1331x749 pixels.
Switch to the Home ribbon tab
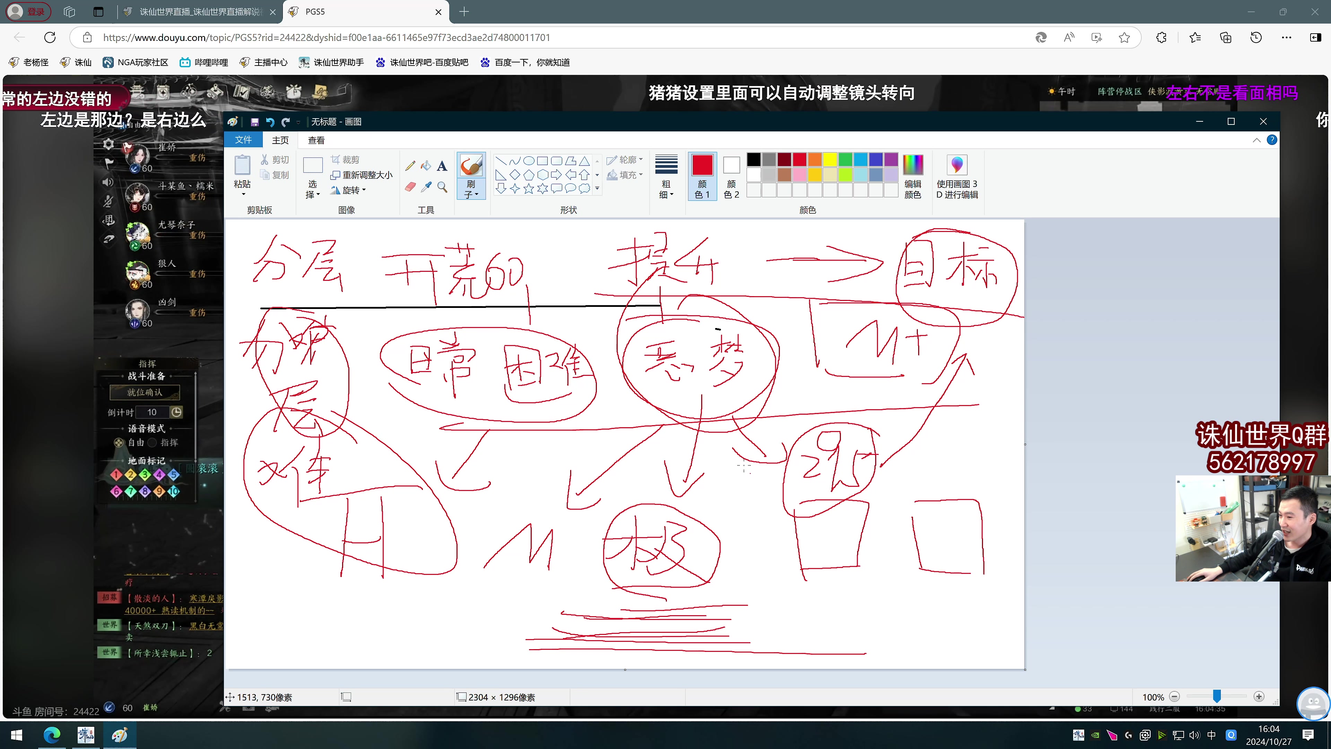pyautogui.click(x=280, y=140)
